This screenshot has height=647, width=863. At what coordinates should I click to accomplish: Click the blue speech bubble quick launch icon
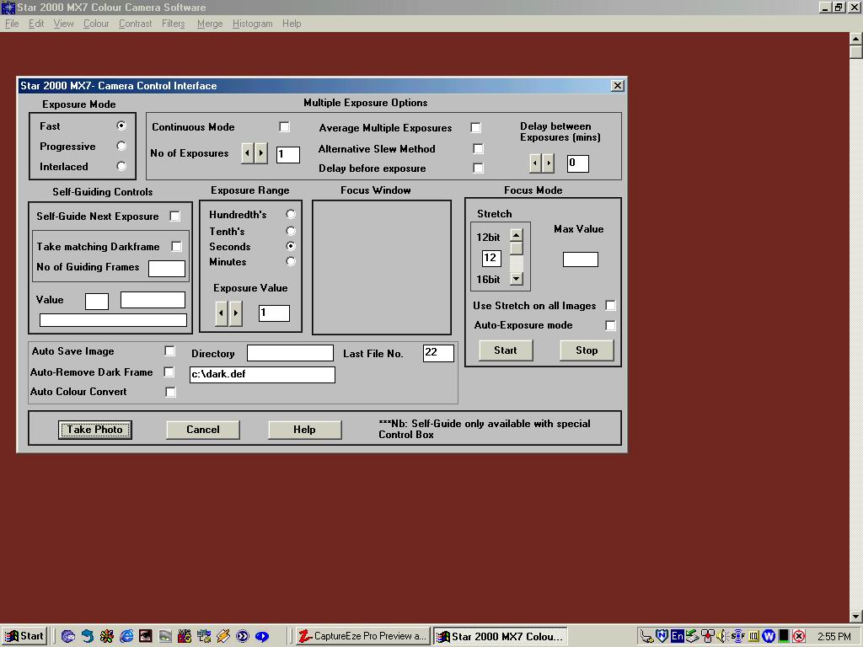[x=262, y=637]
